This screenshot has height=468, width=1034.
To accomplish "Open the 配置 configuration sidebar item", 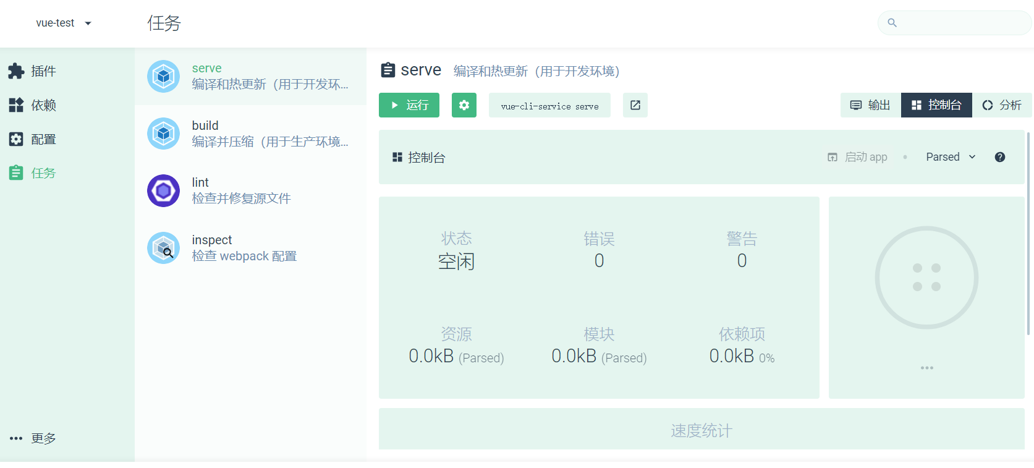I will coord(67,139).
